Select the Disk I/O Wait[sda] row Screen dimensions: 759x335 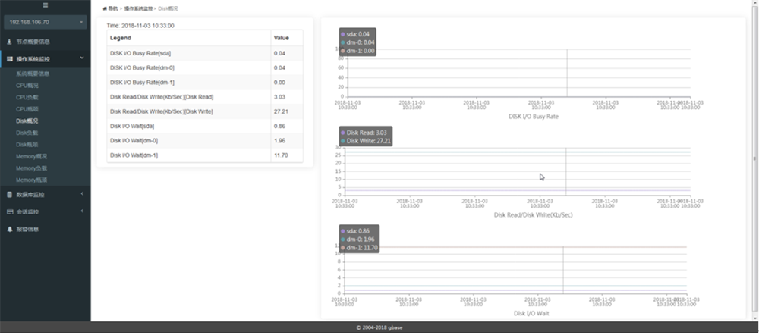click(205, 126)
